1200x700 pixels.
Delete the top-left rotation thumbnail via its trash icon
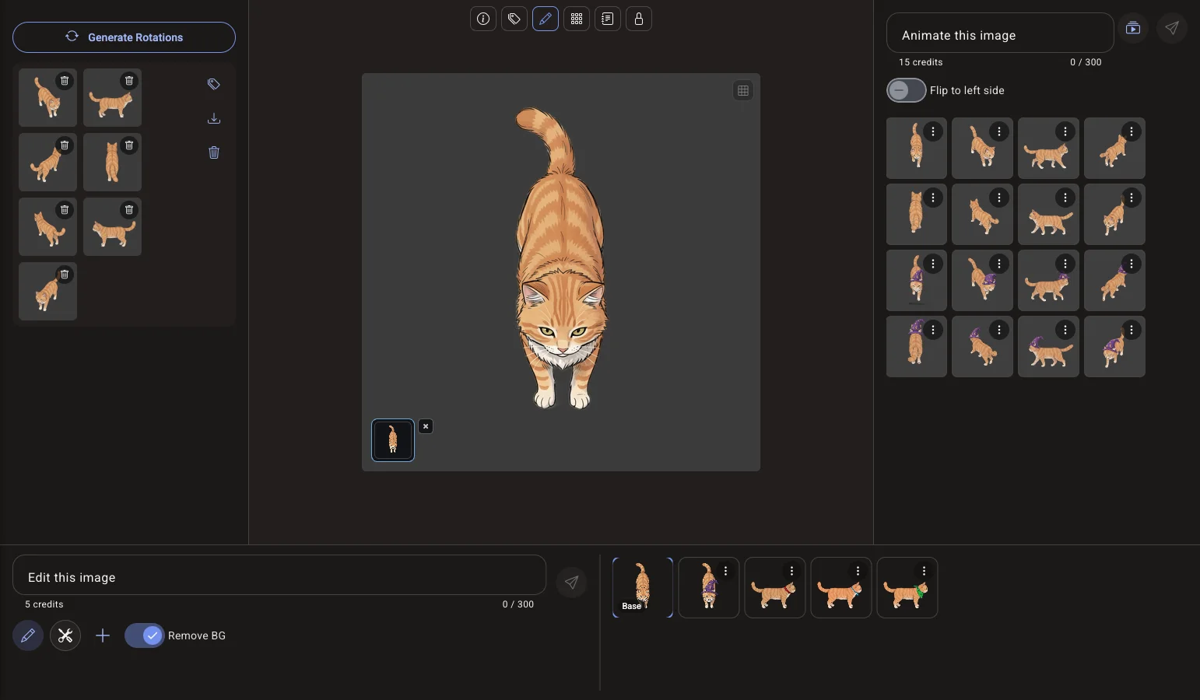click(65, 81)
